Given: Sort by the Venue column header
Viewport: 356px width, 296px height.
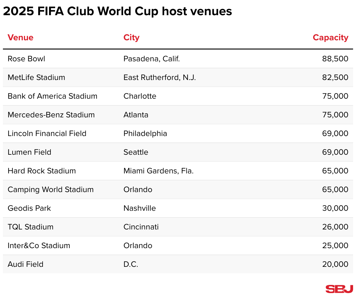Looking at the screenshot, I should 20,38.
